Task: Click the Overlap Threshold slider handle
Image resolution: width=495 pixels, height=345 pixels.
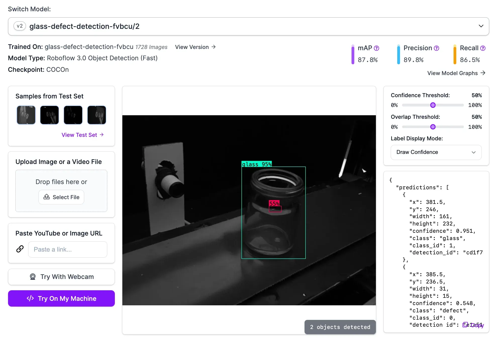Action: pyautogui.click(x=433, y=127)
